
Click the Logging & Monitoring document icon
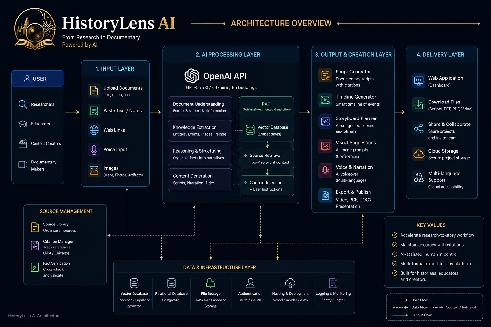coord(333,283)
